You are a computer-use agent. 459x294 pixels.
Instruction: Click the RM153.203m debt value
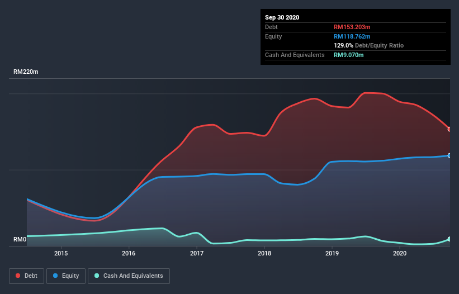[x=352, y=27]
